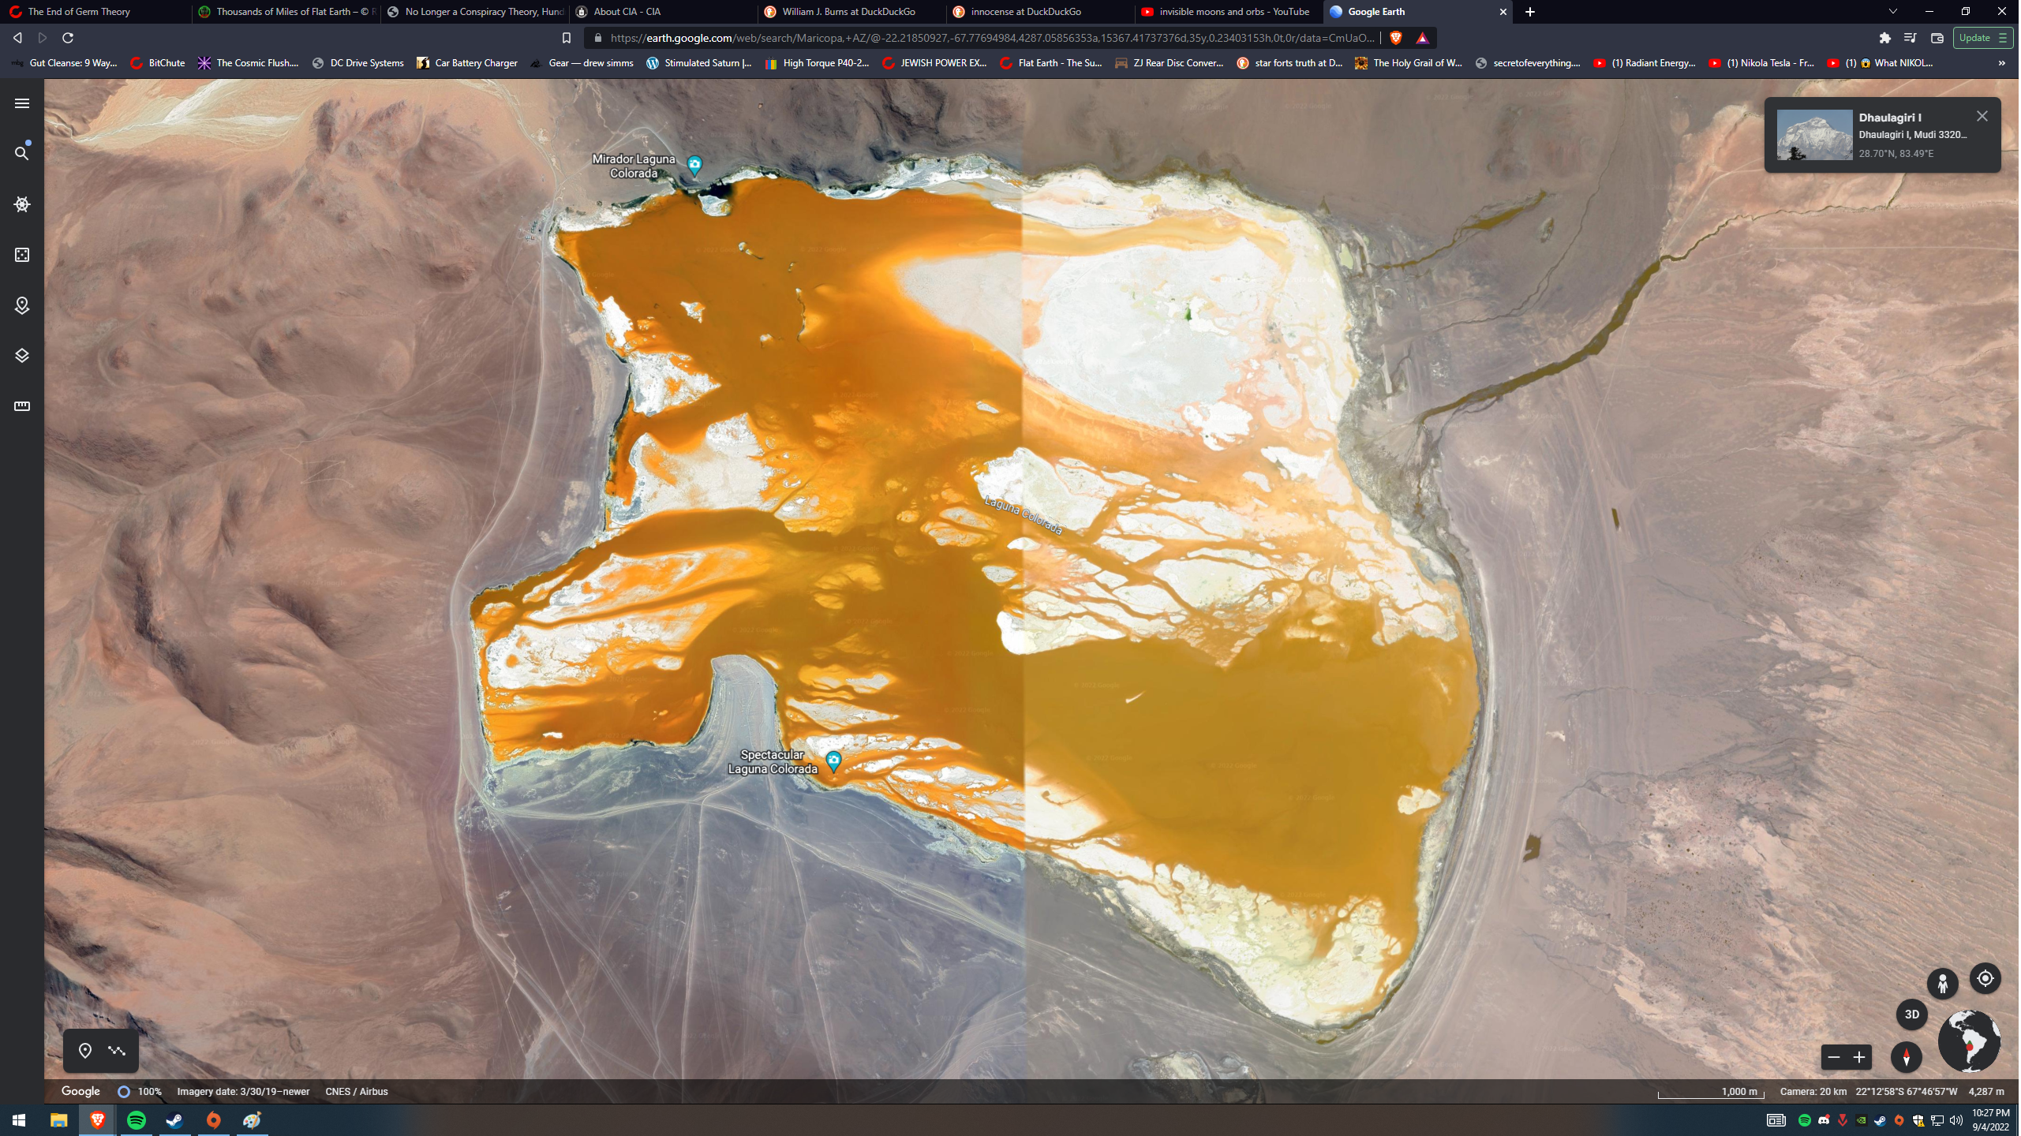Toggle Brave Shields lion icon in address bar
2021x1136 pixels.
tap(1397, 38)
